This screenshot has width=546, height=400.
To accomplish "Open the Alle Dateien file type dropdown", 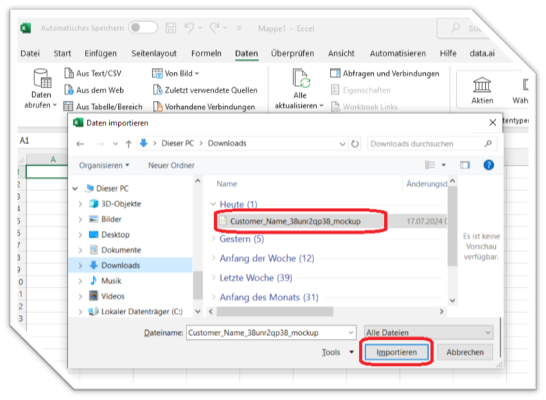I will pos(429,332).
